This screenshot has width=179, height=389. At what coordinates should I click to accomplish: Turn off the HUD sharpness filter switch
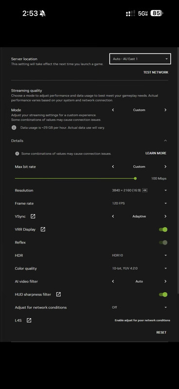point(163,295)
